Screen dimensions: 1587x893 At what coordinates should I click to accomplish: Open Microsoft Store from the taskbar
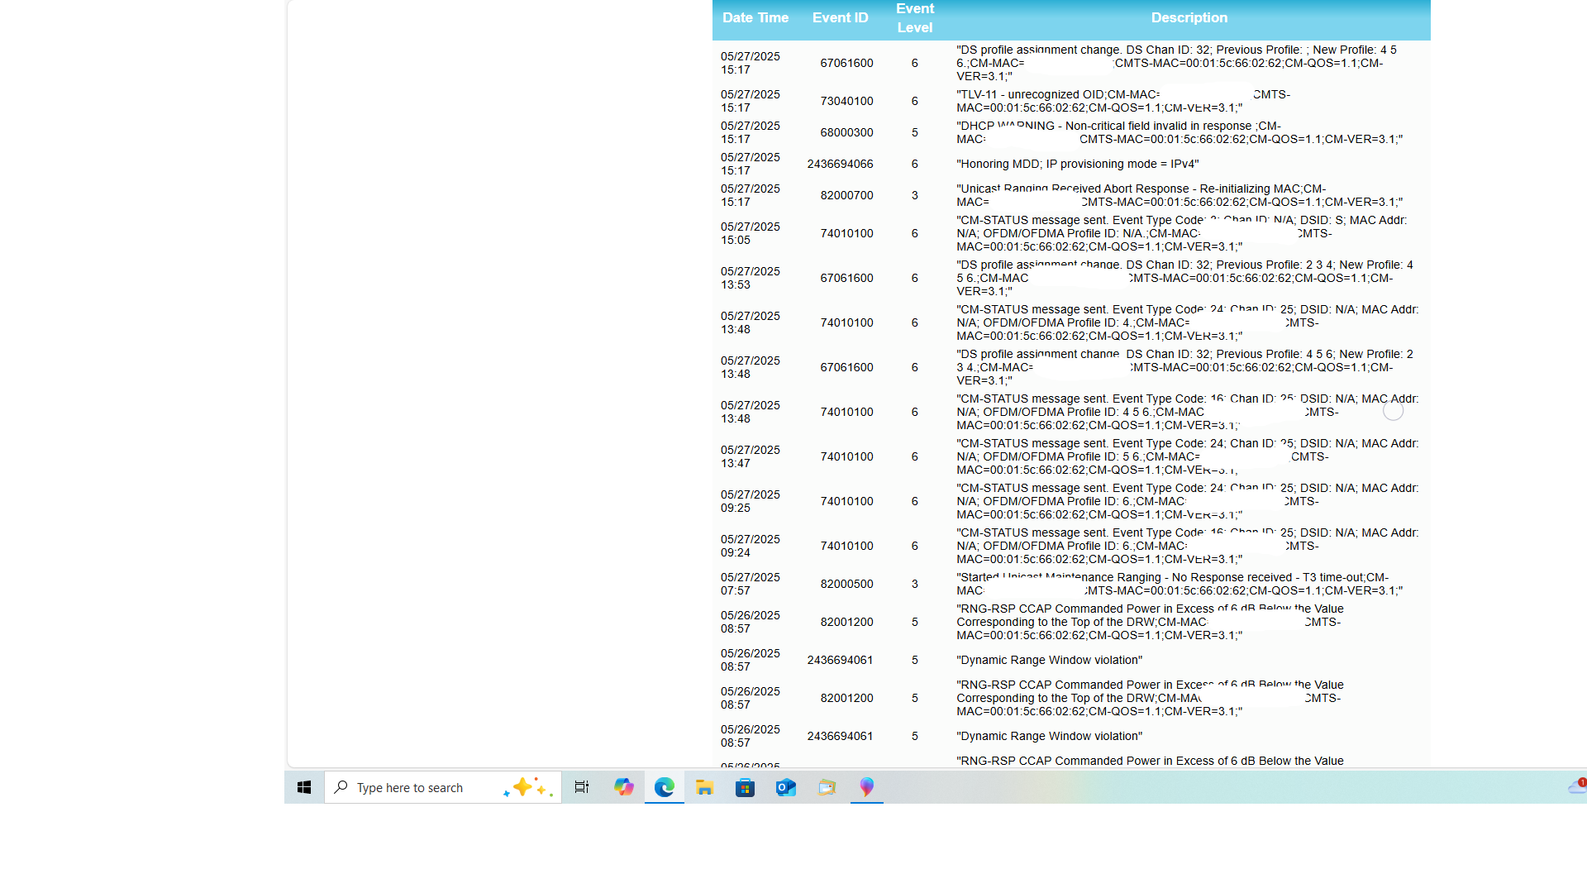(x=746, y=787)
